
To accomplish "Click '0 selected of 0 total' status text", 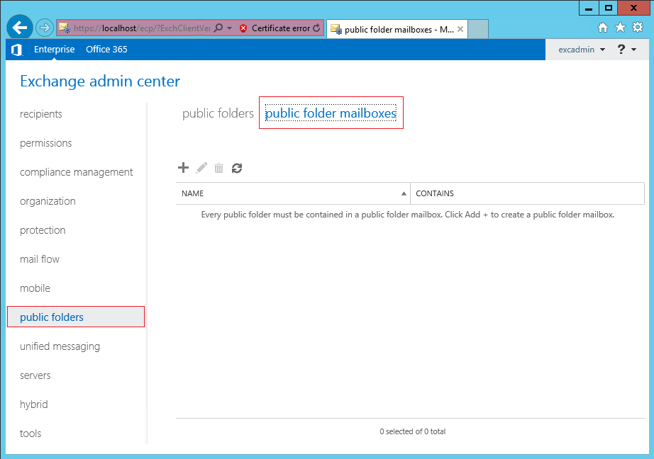I will click(413, 431).
